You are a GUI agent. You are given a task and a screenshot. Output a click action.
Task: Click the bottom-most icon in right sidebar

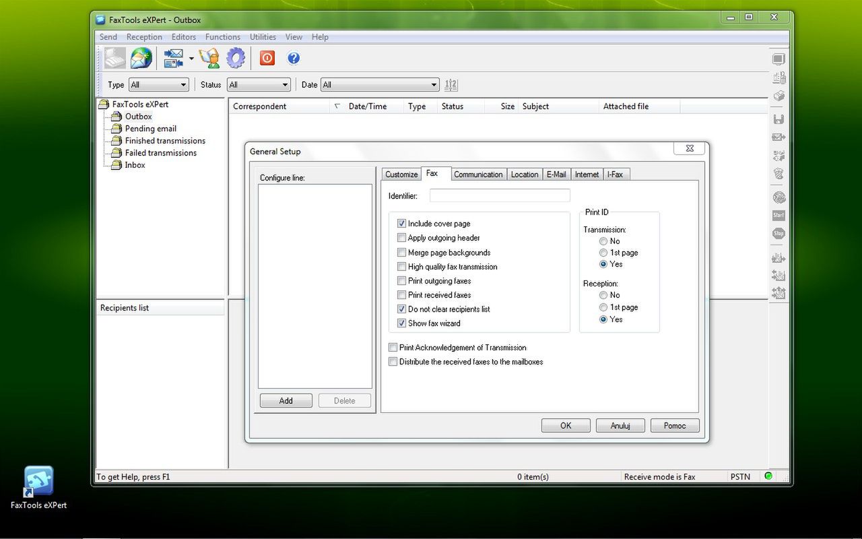778,293
